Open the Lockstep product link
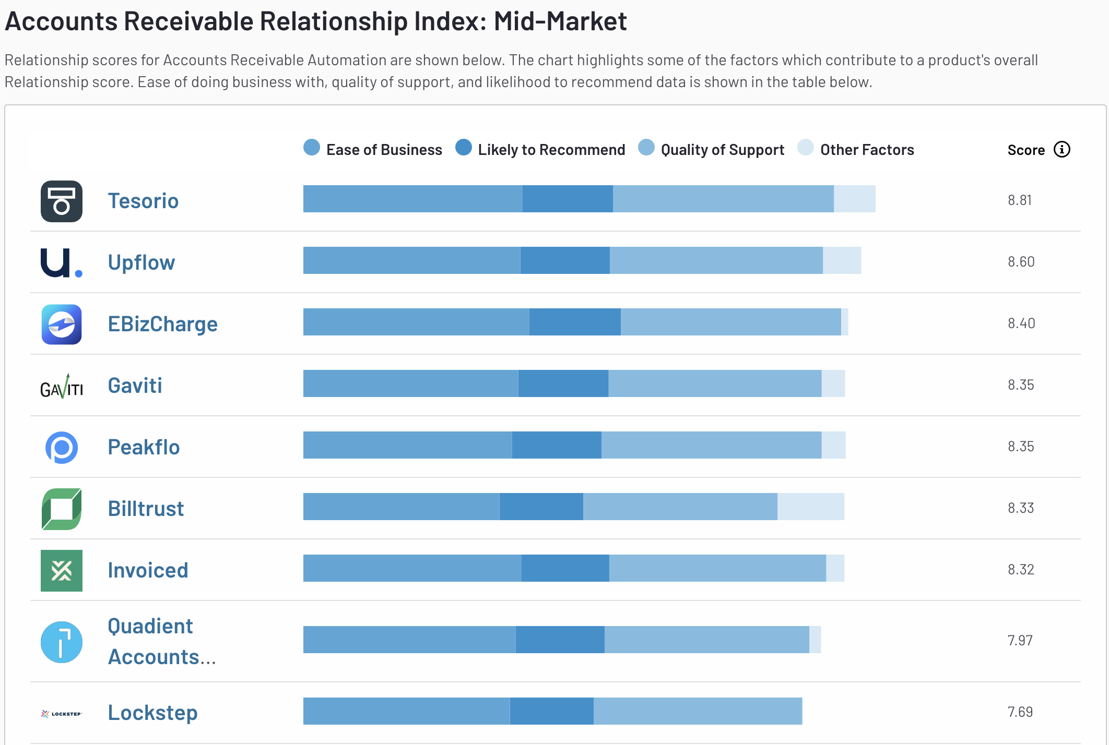Viewport: 1109px width, 745px height. (152, 713)
